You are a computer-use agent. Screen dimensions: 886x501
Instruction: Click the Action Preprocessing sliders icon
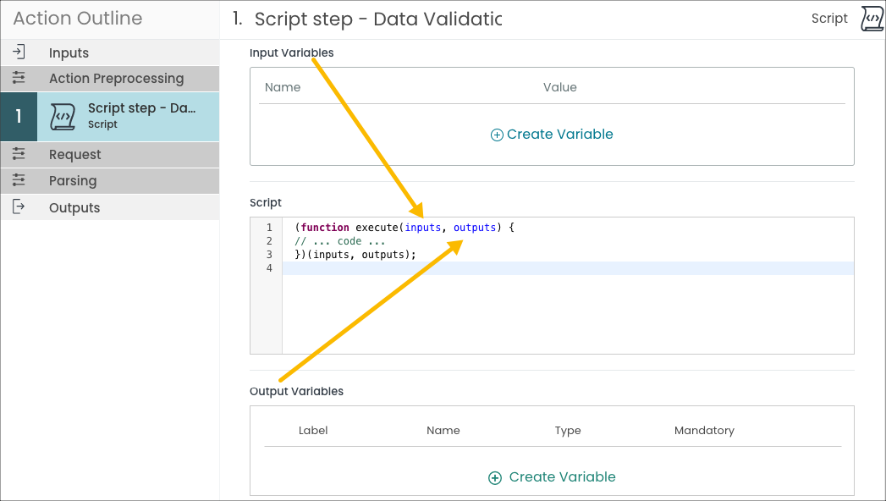(19, 78)
